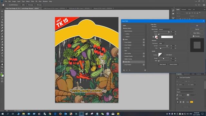206x116 pixels.
Task: Click the New Style button
Action: pos(197,33)
